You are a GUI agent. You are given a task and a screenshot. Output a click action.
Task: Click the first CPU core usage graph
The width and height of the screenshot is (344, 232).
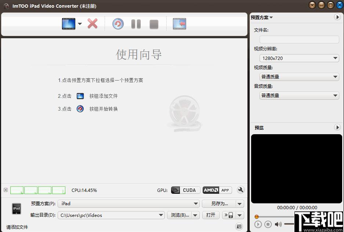17,190
